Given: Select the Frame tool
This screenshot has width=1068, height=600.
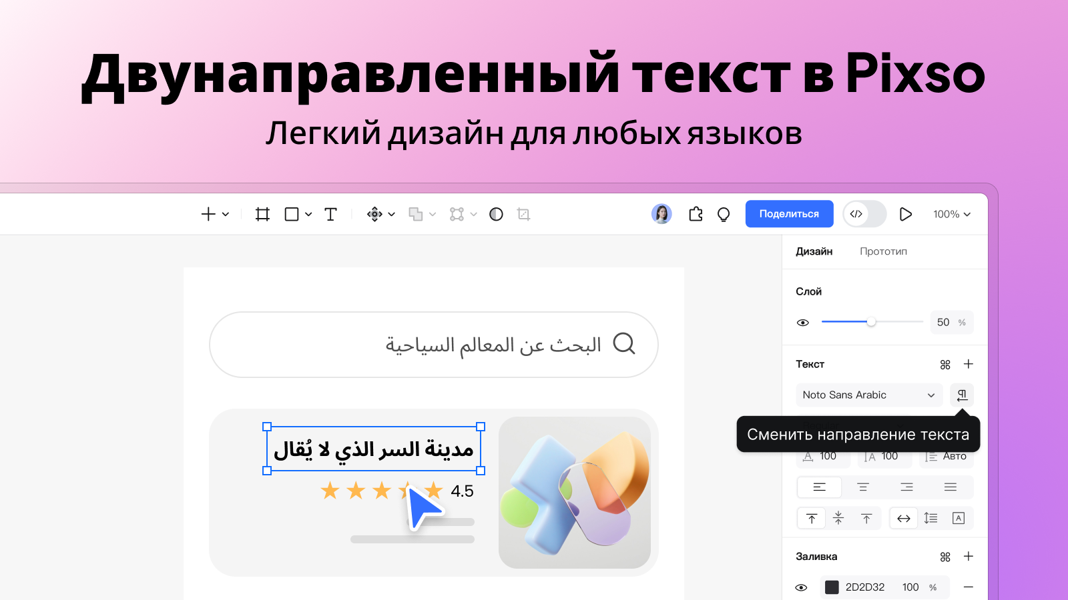Looking at the screenshot, I should [262, 214].
